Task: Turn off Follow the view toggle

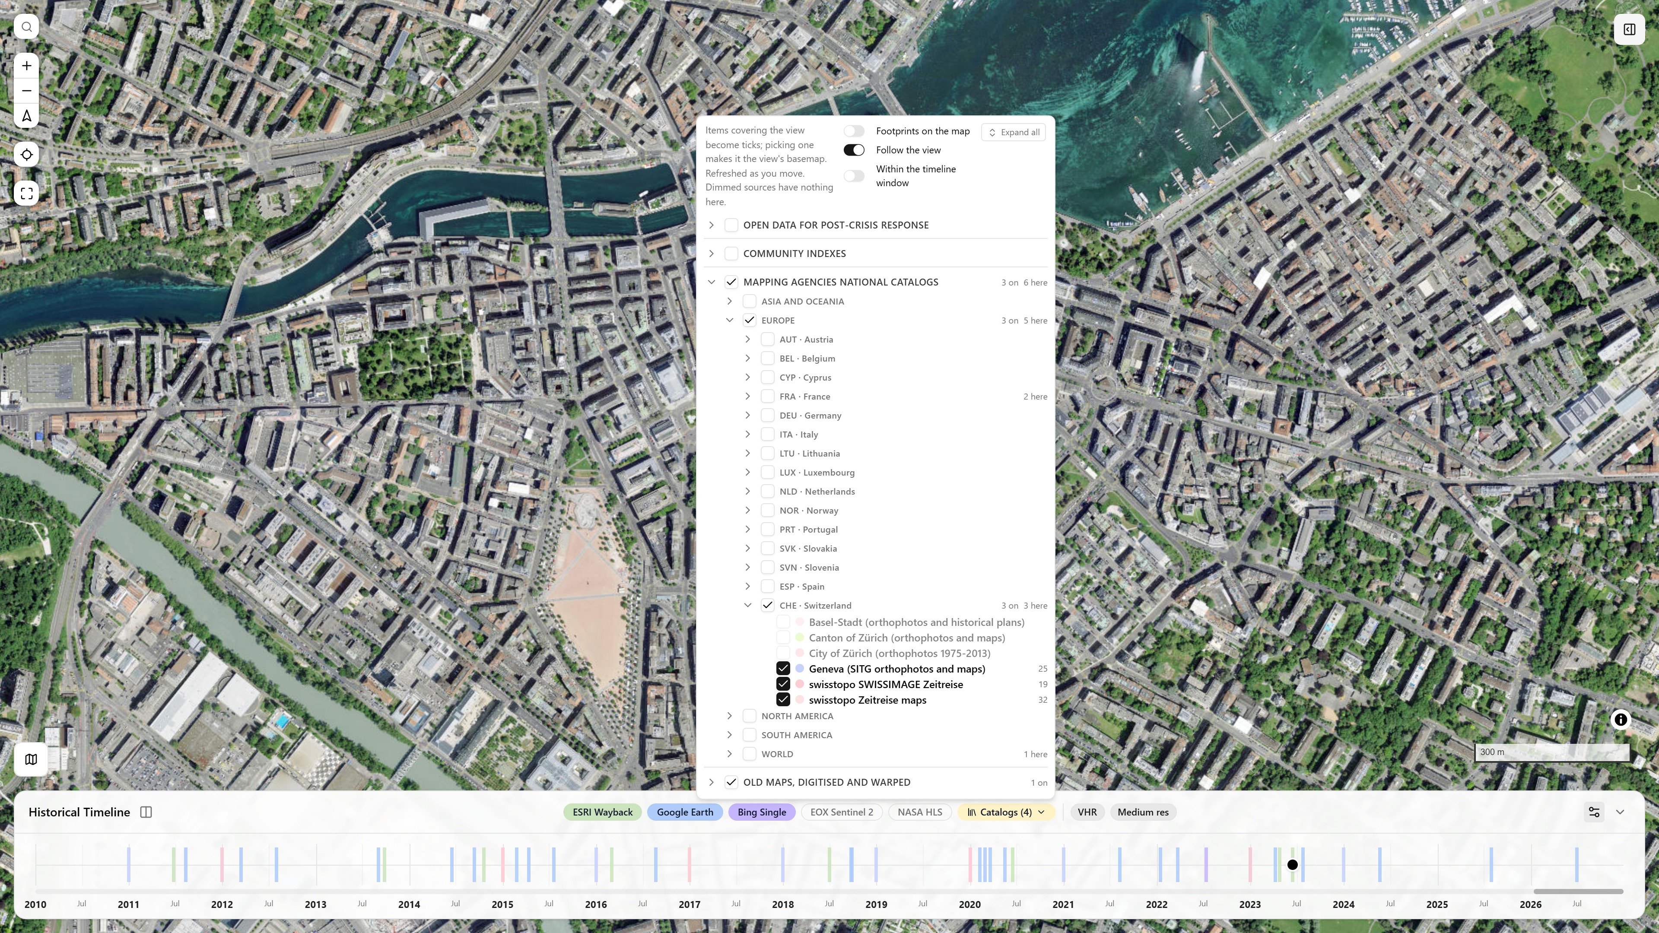Action: click(x=854, y=150)
